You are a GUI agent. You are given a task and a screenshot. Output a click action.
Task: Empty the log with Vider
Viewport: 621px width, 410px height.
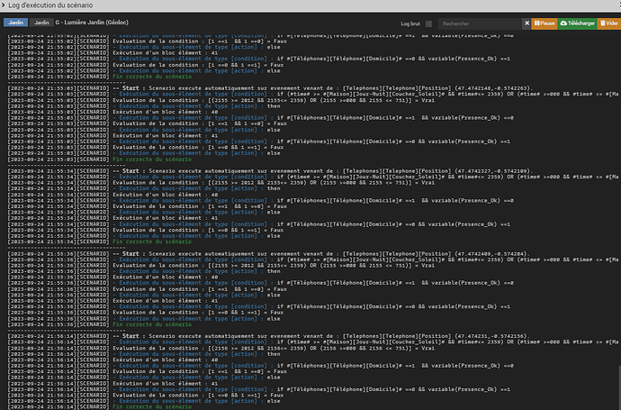(609, 23)
